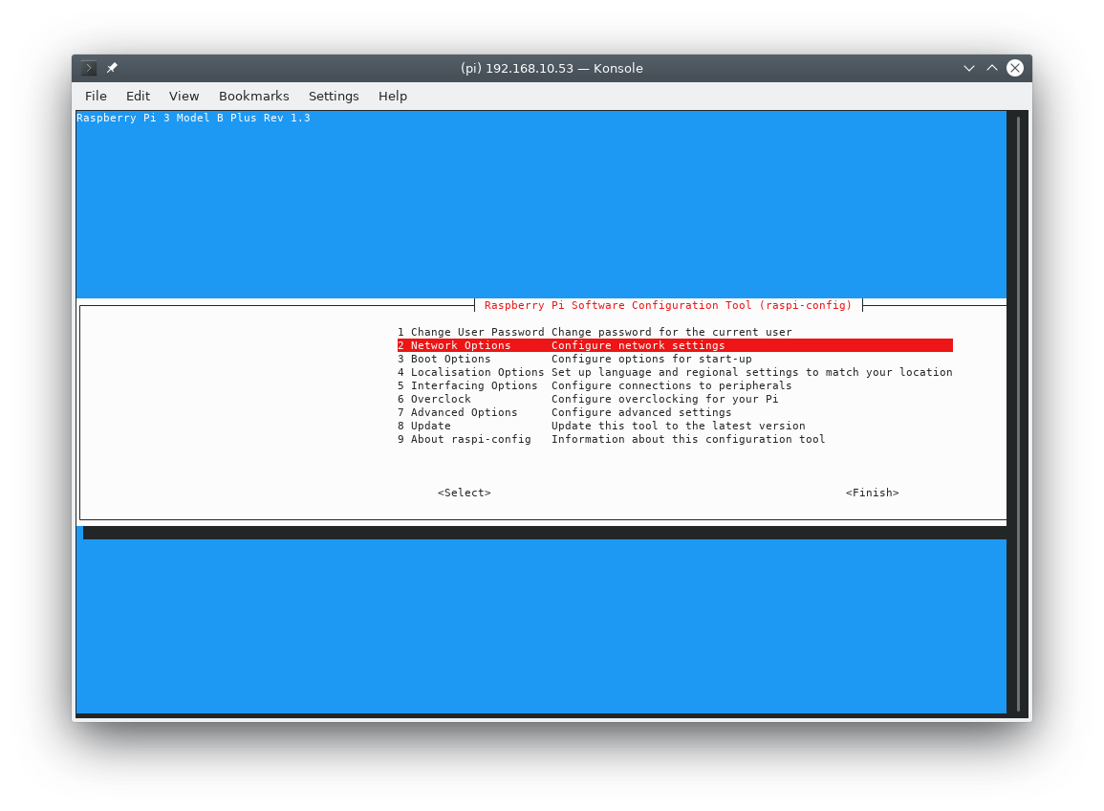Click 'Update this tool to the latest version'
This screenshot has width=1104, height=811.
[x=678, y=426]
